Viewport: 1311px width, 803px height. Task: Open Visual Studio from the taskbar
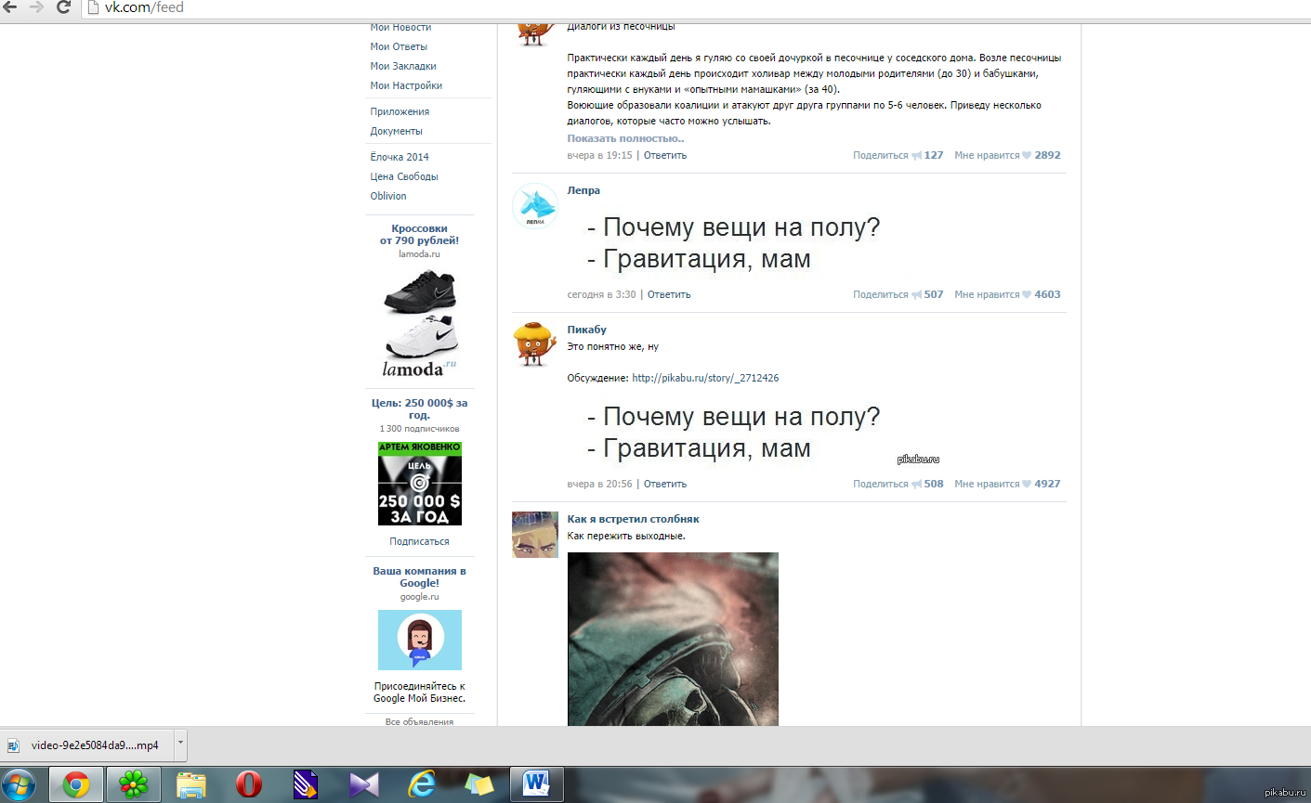tap(363, 784)
